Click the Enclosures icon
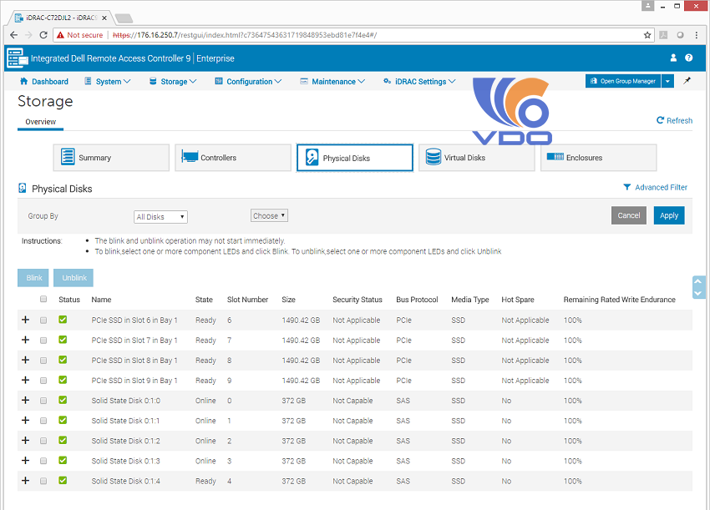Viewport: 710px width, 510px height. 555,157
